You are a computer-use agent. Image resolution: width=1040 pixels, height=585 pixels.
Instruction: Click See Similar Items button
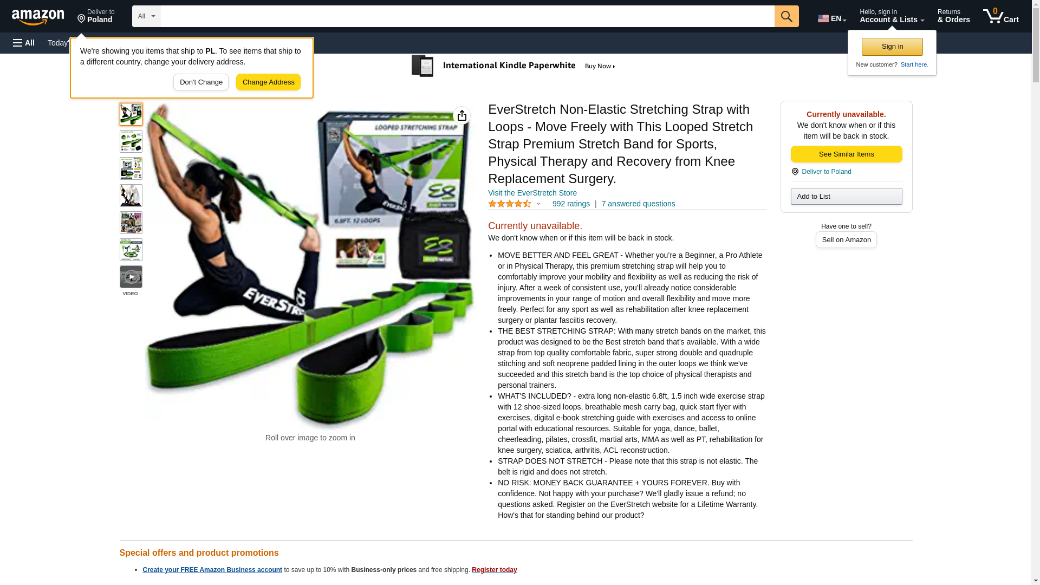[846, 154]
